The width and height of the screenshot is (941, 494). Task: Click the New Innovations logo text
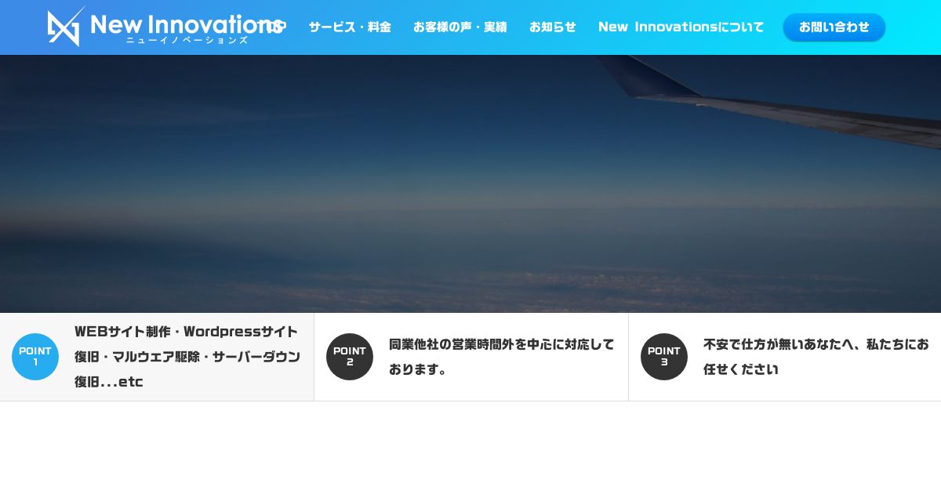(x=186, y=24)
